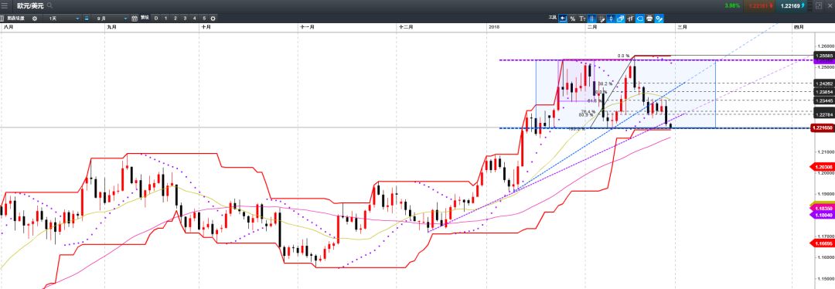Select the percent (%) measurement tool
This screenshot has width=835, height=289.
point(572,19)
